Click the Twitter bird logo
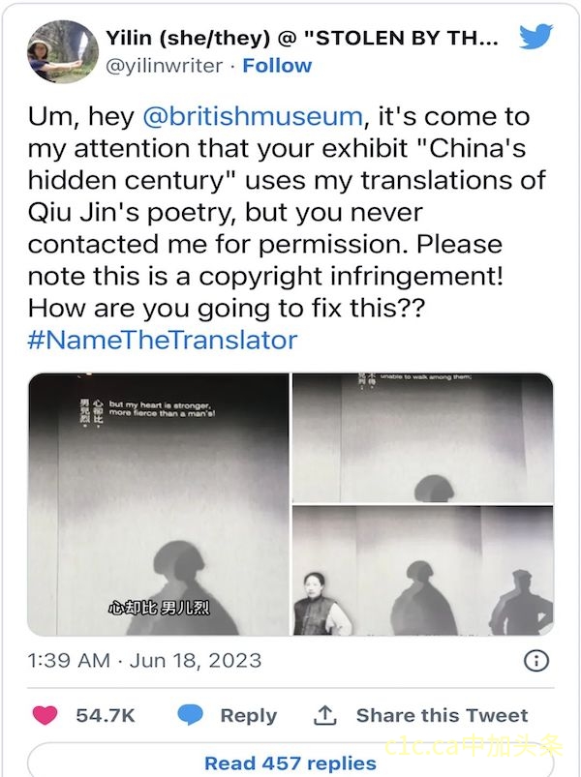The width and height of the screenshot is (581, 777). pyautogui.click(x=535, y=37)
